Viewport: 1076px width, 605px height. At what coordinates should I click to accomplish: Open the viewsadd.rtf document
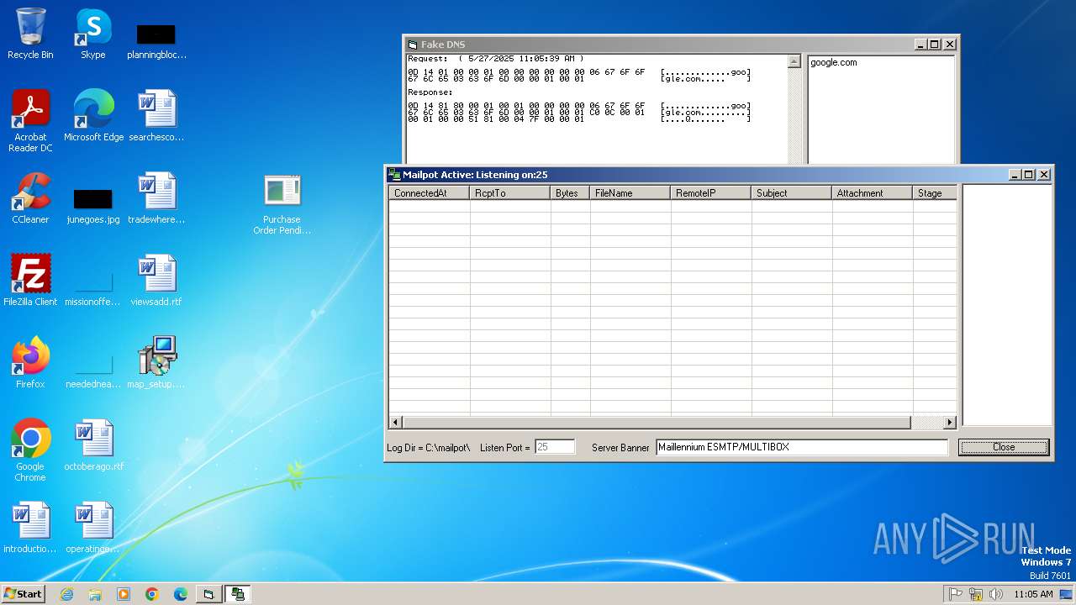click(x=156, y=280)
